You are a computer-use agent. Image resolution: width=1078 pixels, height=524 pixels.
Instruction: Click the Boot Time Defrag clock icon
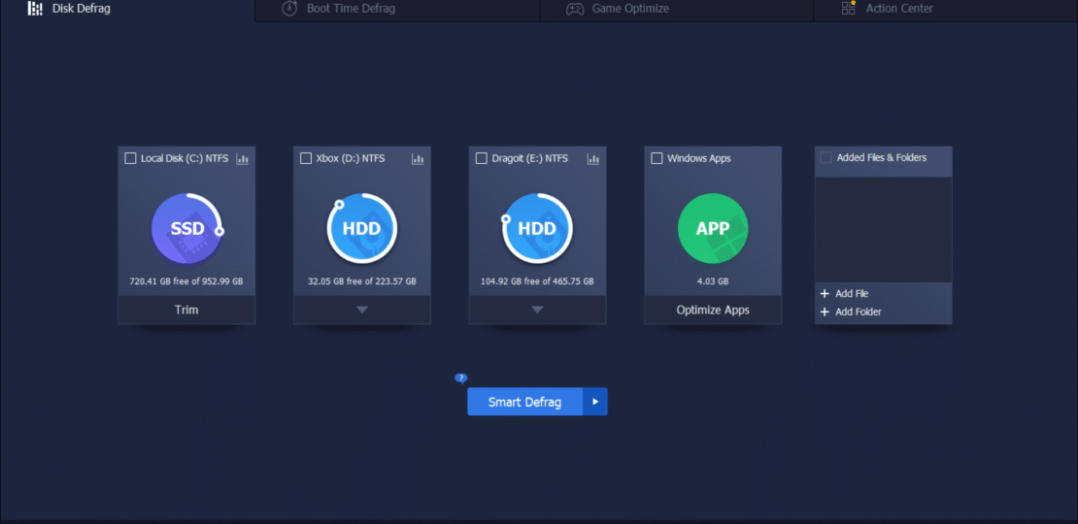click(x=290, y=9)
